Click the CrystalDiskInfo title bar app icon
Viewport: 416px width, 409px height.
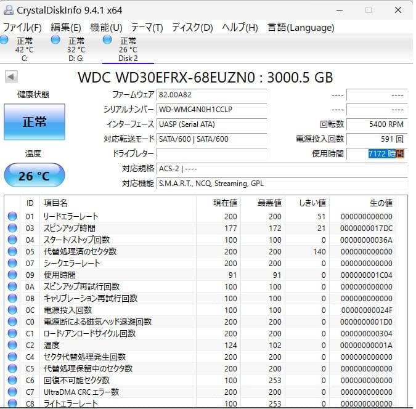point(9,10)
